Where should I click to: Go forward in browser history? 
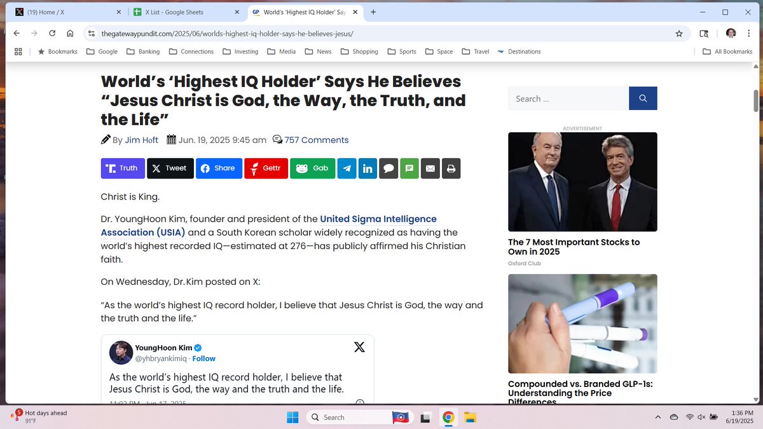[34, 33]
